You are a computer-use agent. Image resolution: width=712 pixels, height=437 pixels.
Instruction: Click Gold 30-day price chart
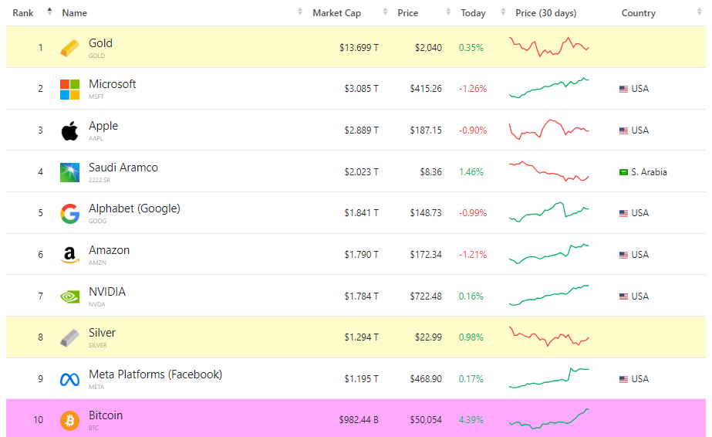[549, 47]
